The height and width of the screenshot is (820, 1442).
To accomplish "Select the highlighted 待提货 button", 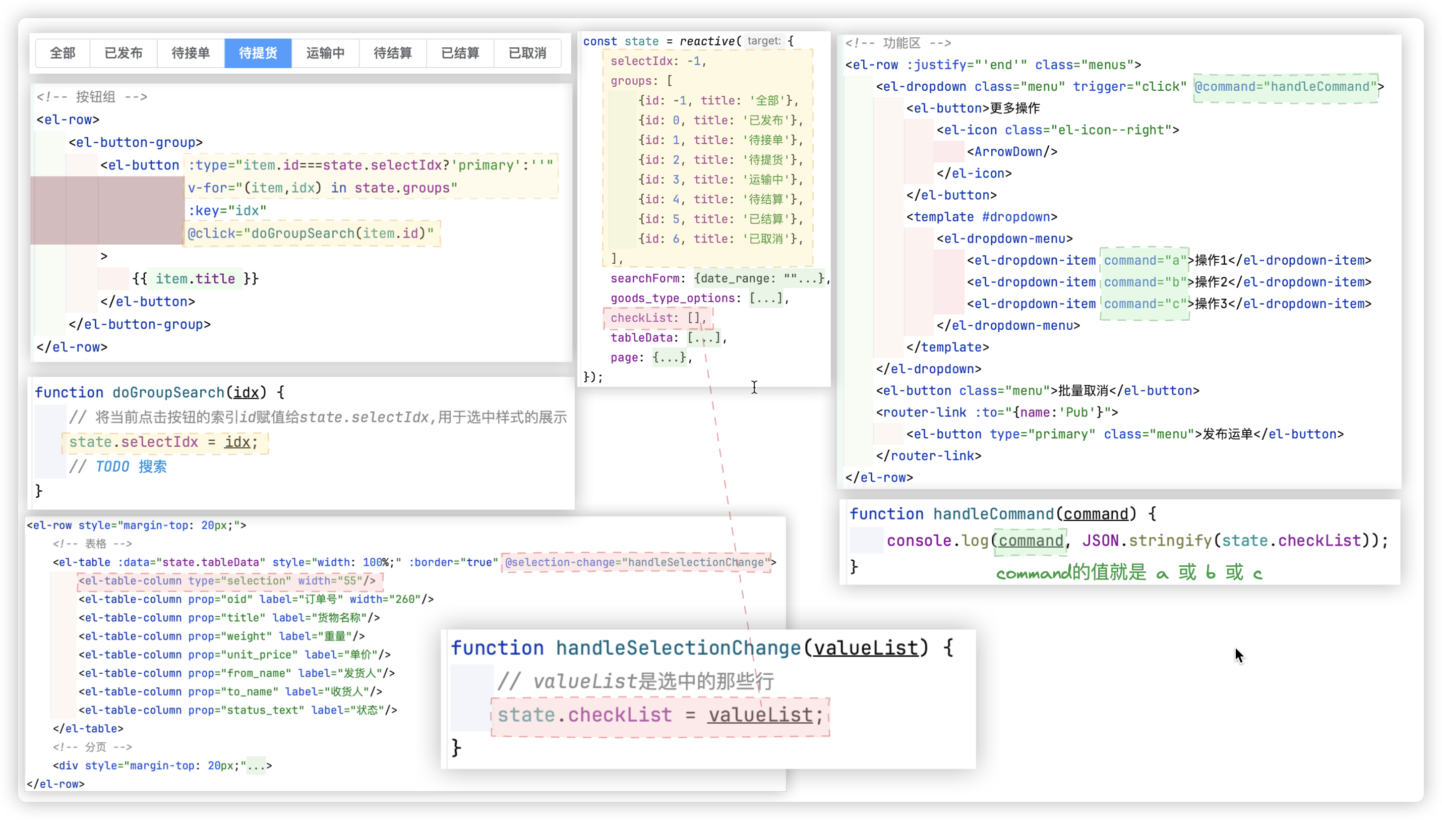I will (x=258, y=53).
